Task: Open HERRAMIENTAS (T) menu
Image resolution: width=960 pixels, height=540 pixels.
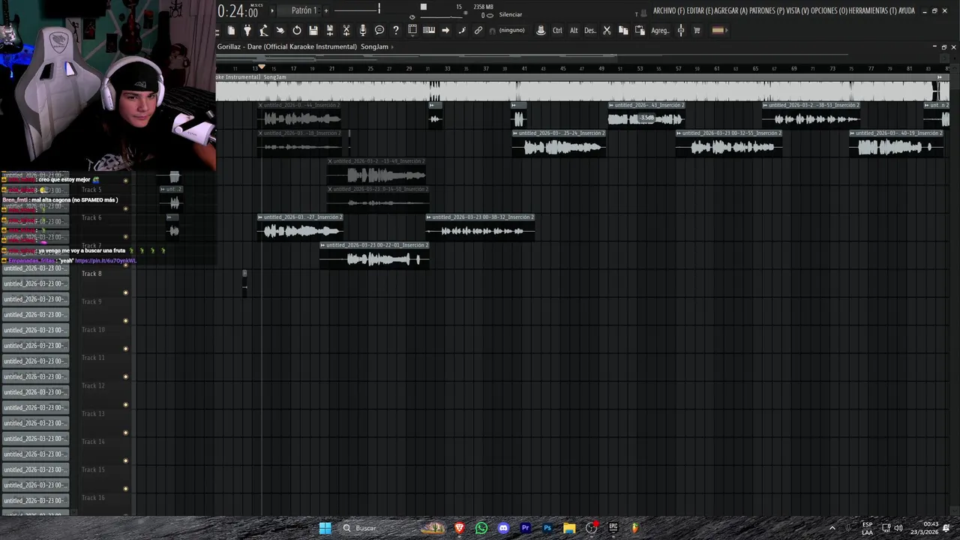Action: tap(873, 11)
